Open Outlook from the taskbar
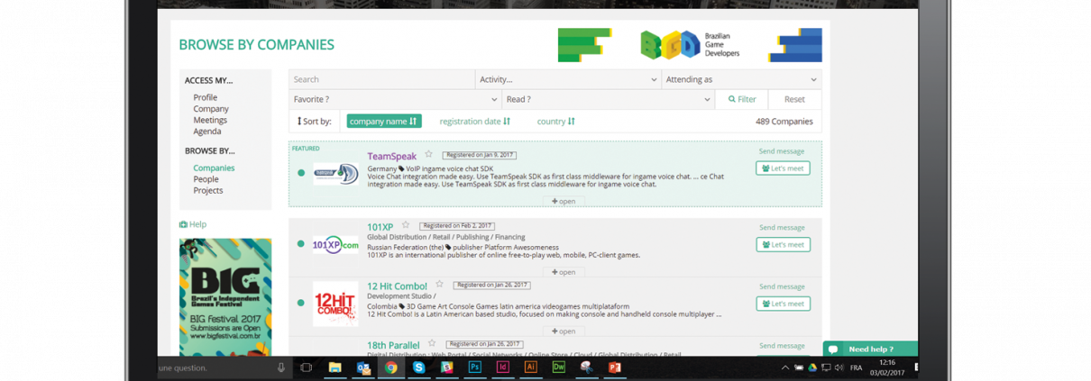 tap(363, 367)
